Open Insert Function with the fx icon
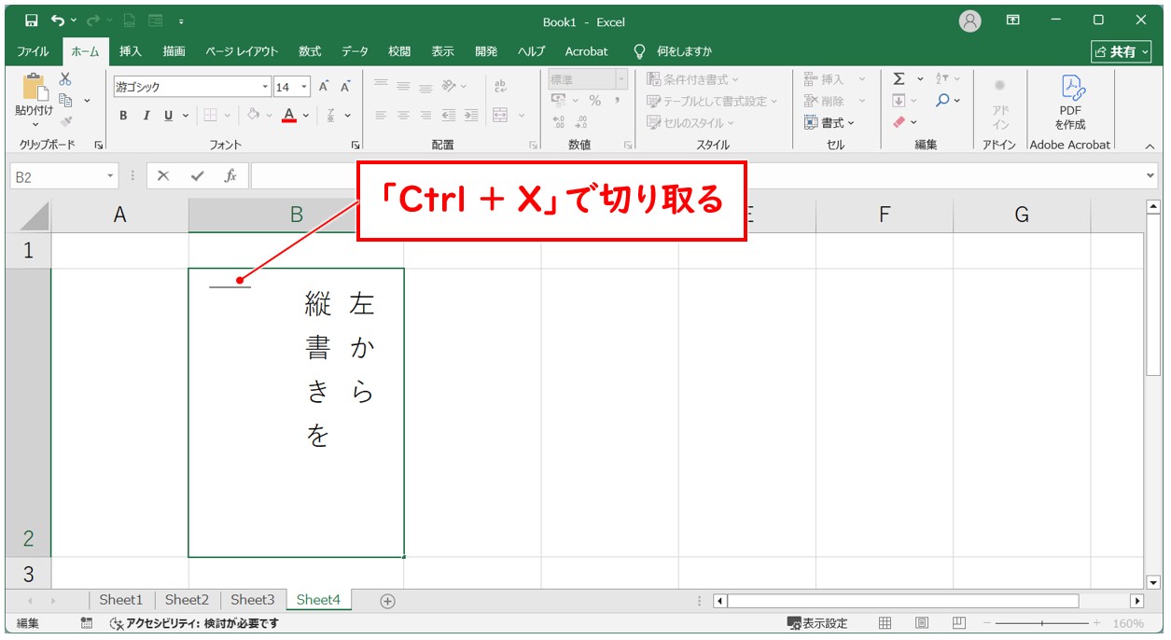The width and height of the screenshot is (1171, 640). [230, 175]
